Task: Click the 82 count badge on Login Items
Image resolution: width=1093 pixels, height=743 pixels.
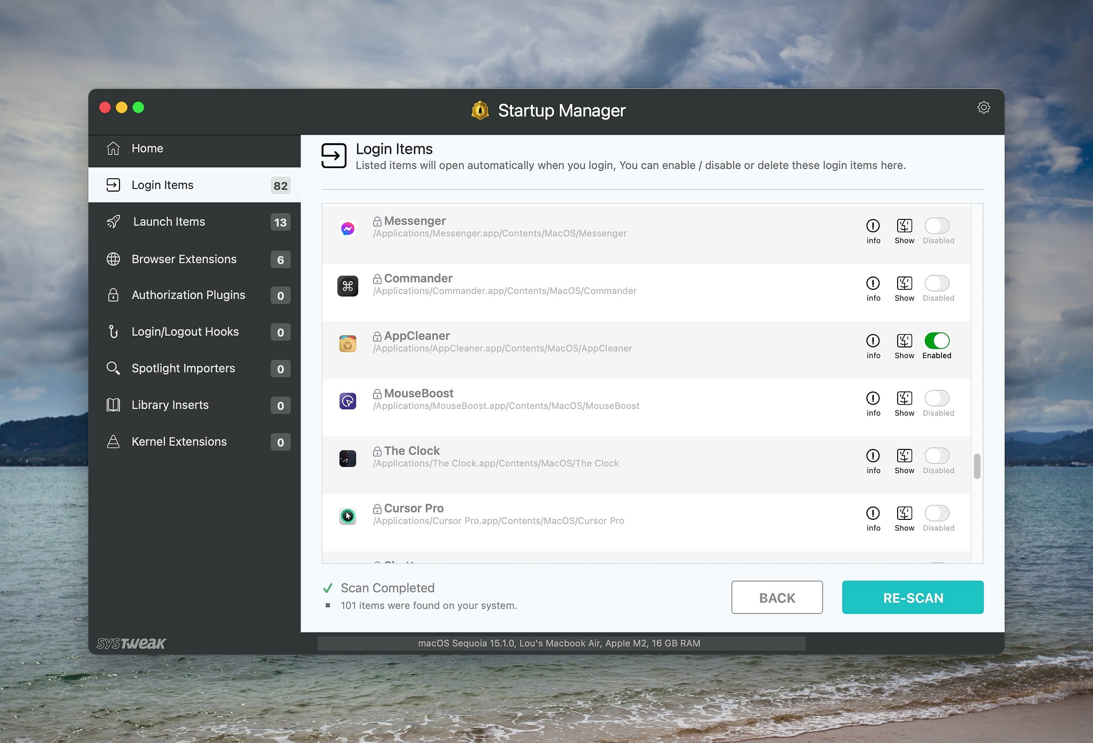Action: (280, 186)
